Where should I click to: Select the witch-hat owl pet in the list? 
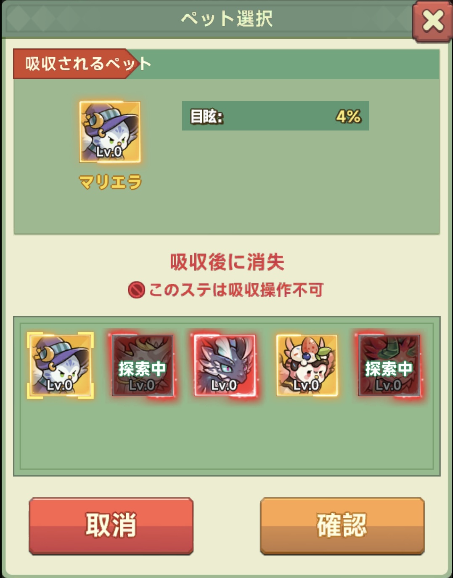pyautogui.click(x=60, y=365)
